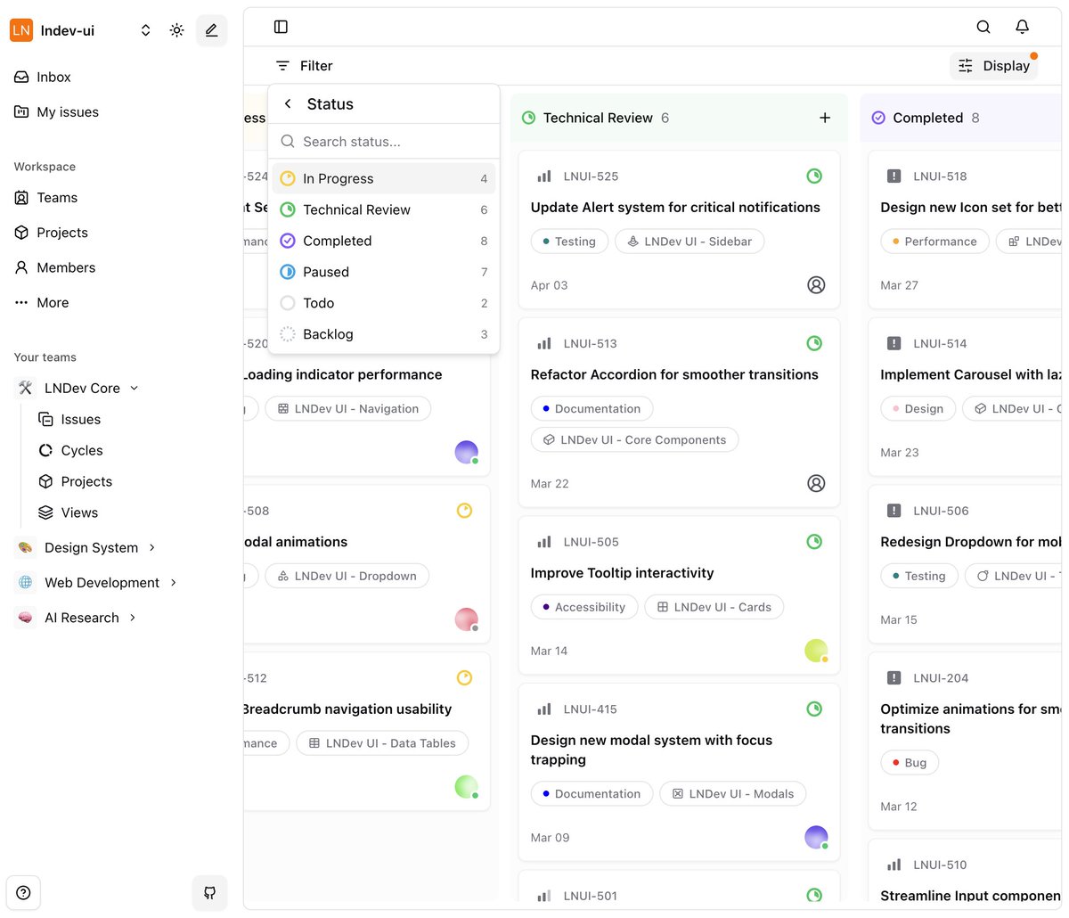
Task: Open Teams workspace page
Action: tap(46, 198)
